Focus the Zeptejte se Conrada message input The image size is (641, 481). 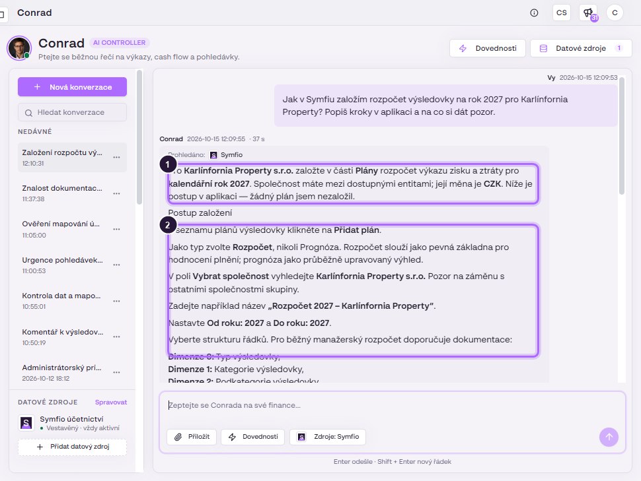[392, 406]
